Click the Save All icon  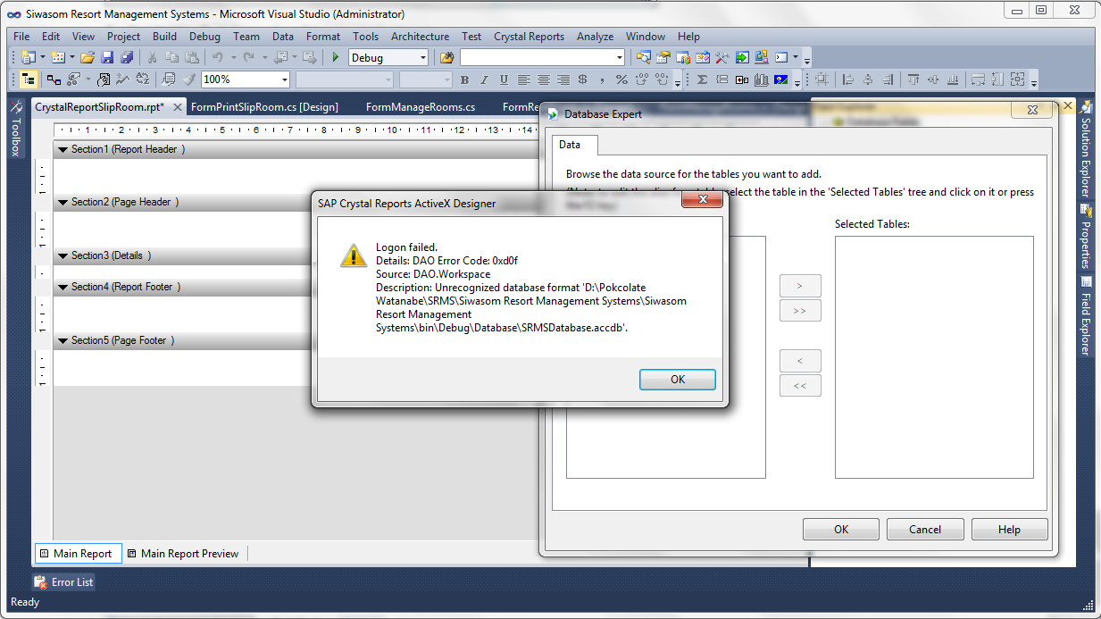pos(126,57)
